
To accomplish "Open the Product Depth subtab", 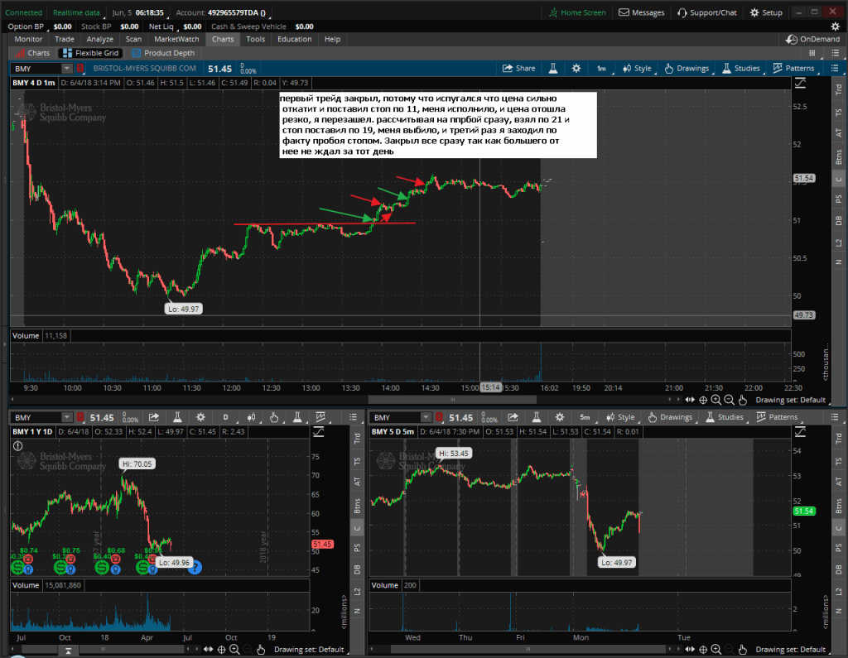I will click(163, 53).
